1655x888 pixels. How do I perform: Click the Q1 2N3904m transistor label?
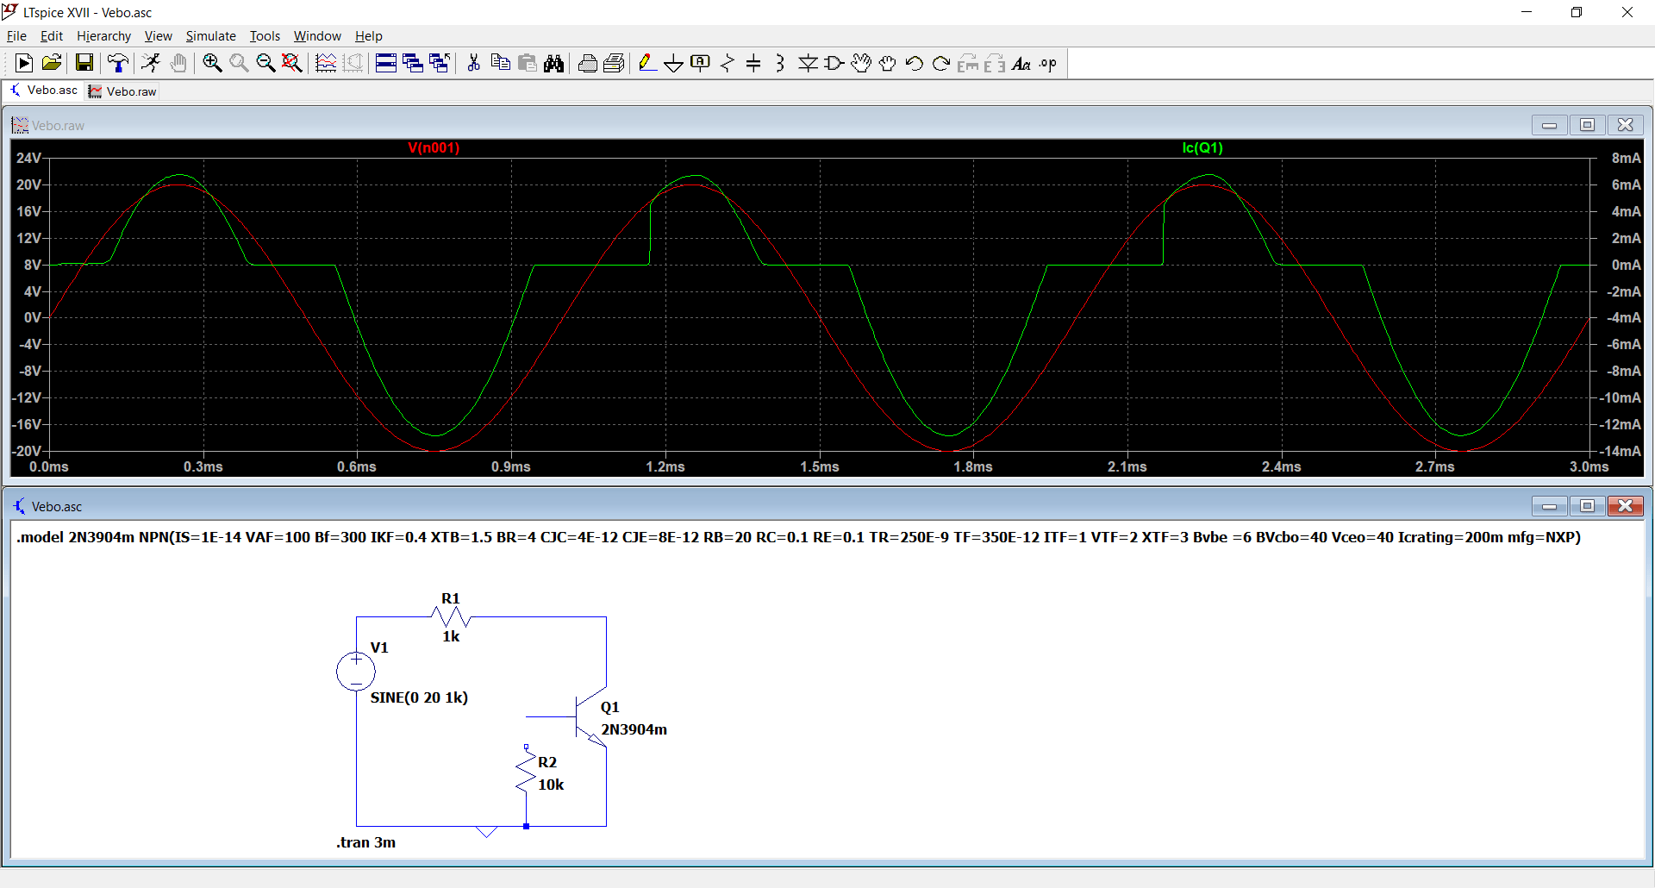pyautogui.click(x=634, y=729)
